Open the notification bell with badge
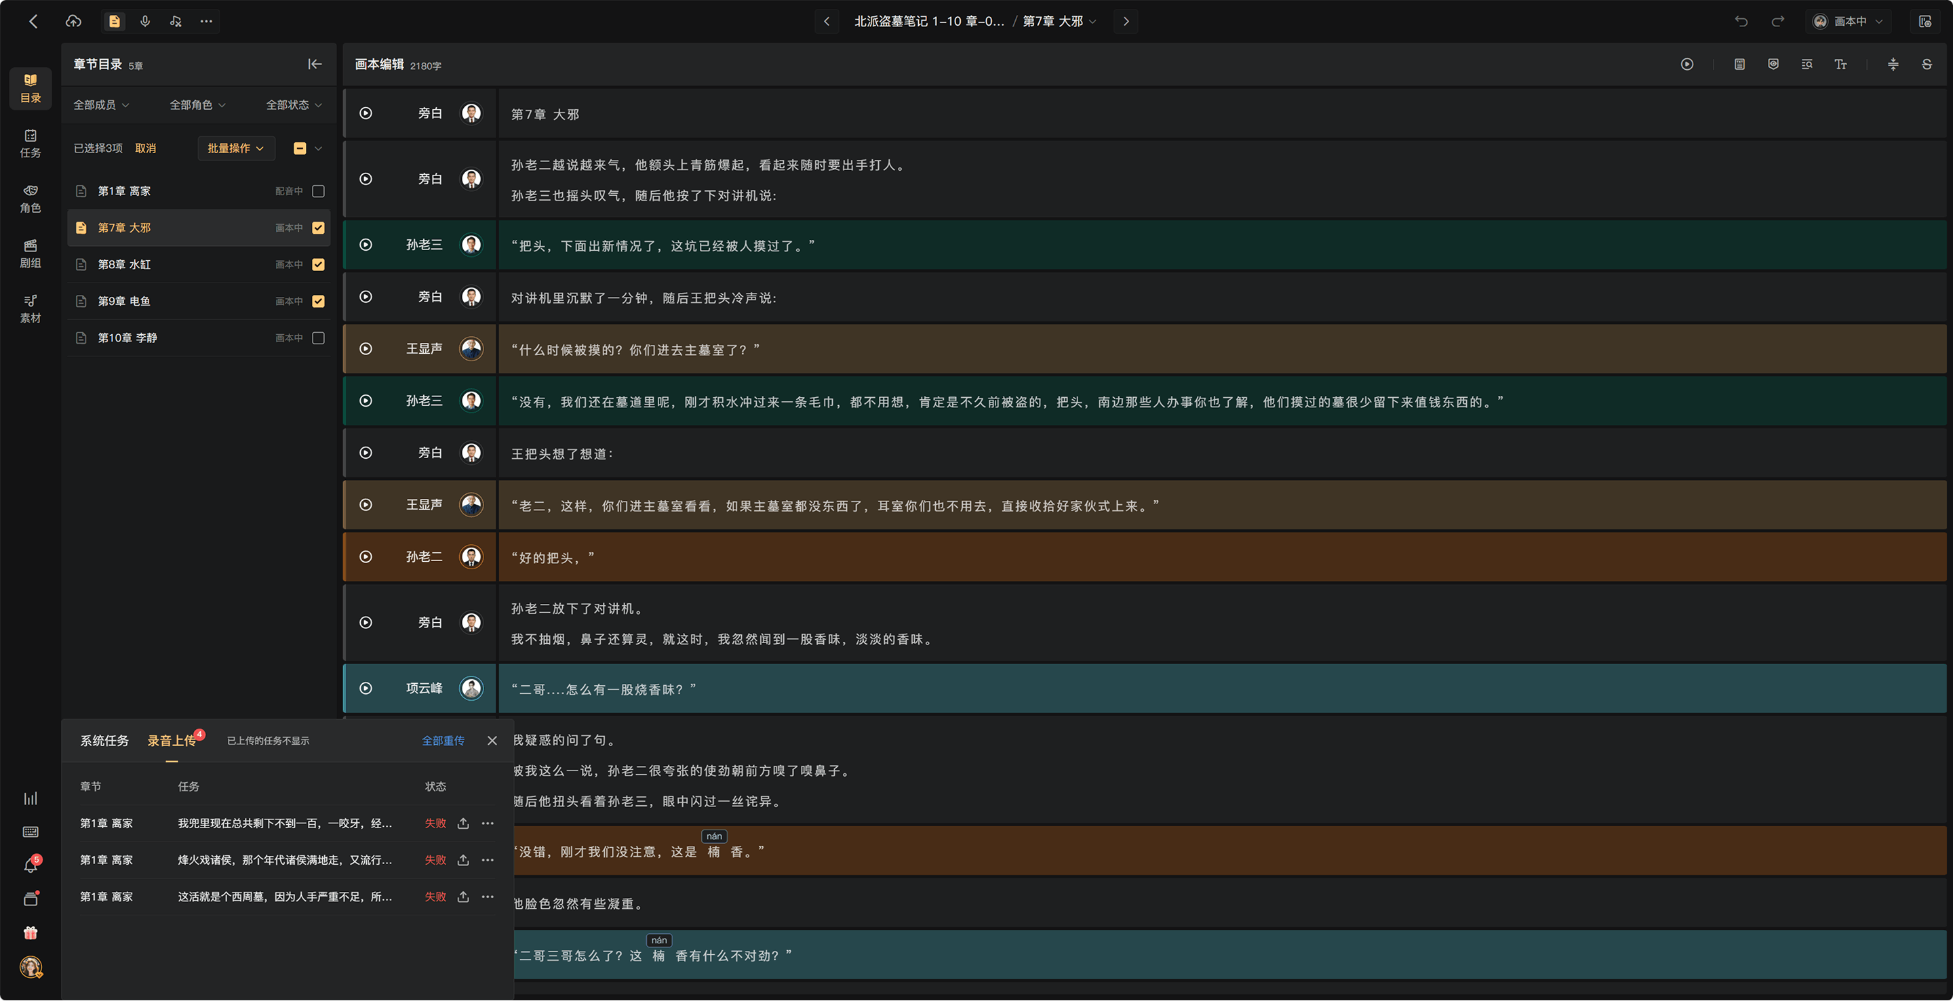1953x1001 pixels. point(31,865)
